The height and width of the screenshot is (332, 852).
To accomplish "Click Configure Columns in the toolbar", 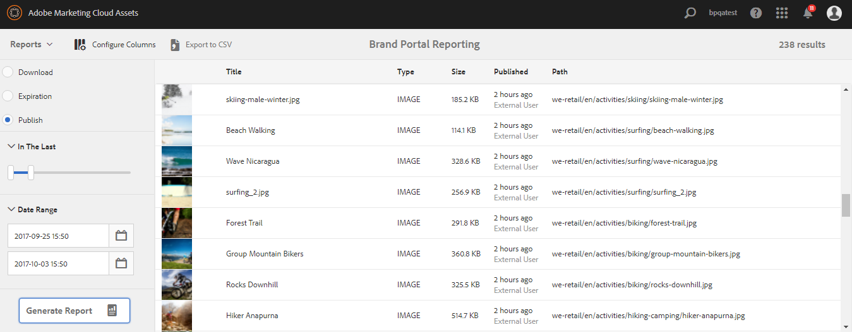I will pos(115,45).
